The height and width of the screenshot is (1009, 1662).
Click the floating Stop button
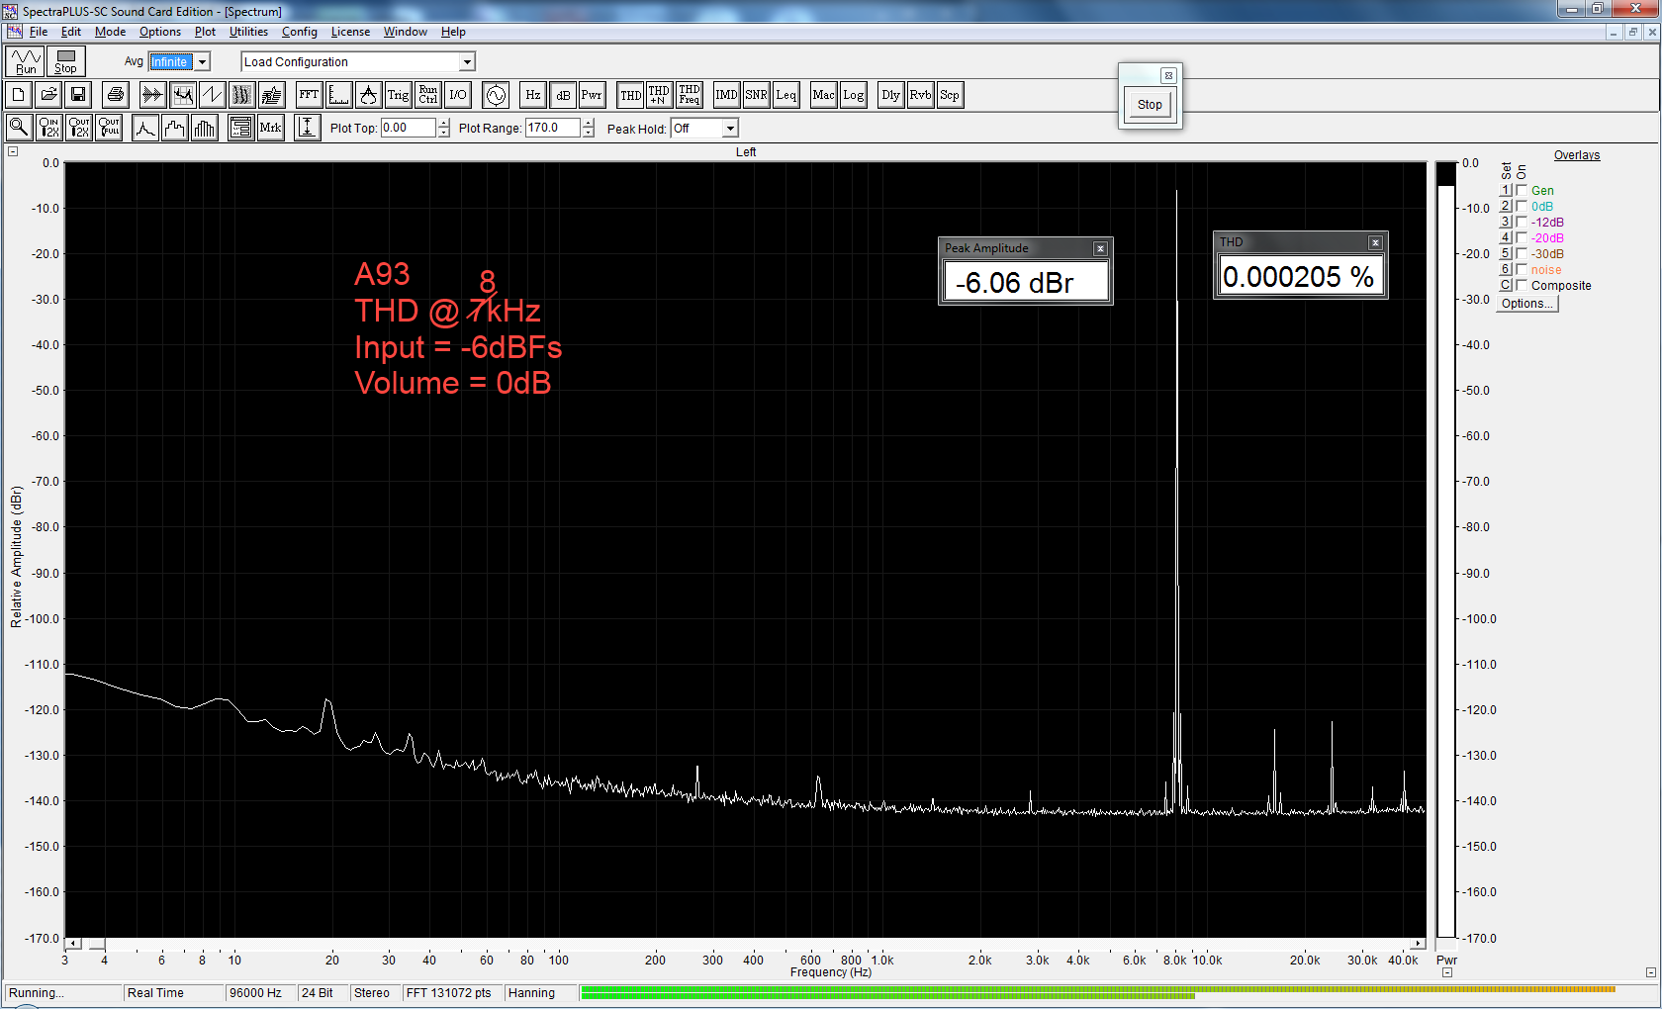point(1150,104)
